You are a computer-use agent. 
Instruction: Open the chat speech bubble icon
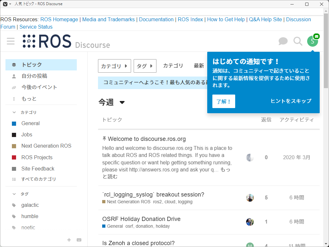click(283, 41)
